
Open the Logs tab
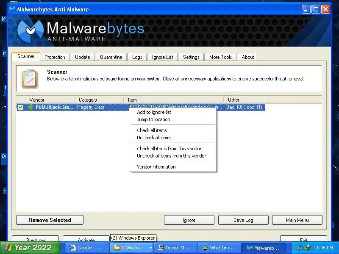tap(137, 57)
